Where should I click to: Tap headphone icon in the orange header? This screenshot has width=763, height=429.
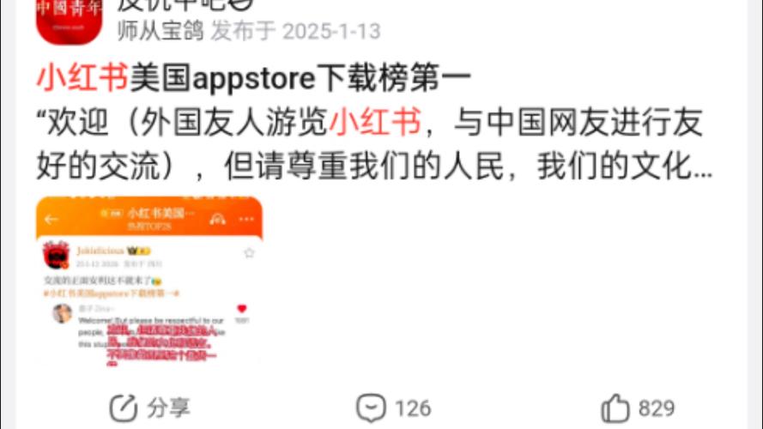(x=217, y=220)
